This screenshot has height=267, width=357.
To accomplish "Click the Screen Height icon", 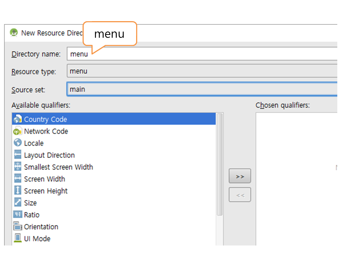I will tap(17, 191).
